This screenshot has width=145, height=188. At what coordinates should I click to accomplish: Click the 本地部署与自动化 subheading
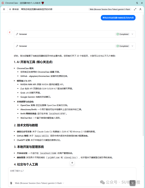[x=25, y=102]
